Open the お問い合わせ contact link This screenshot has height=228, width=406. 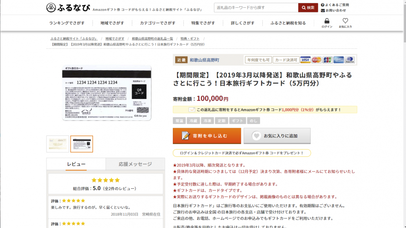click(x=333, y=10)
